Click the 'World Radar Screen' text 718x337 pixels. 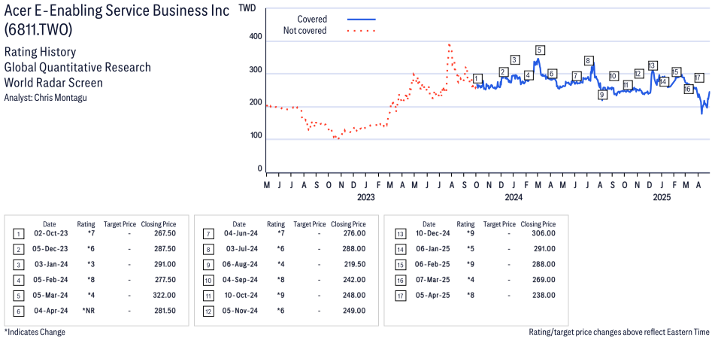click(53, 83)
